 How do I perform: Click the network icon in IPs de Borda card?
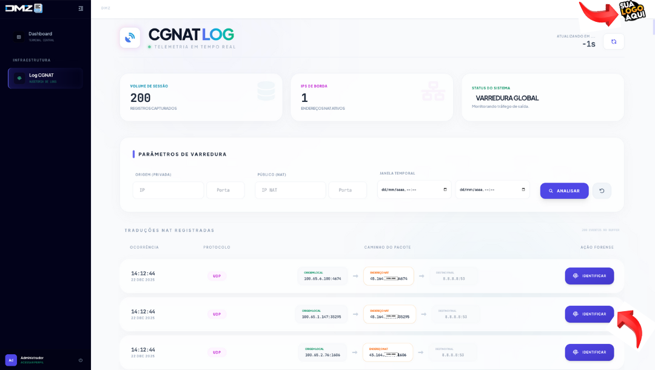433,91
